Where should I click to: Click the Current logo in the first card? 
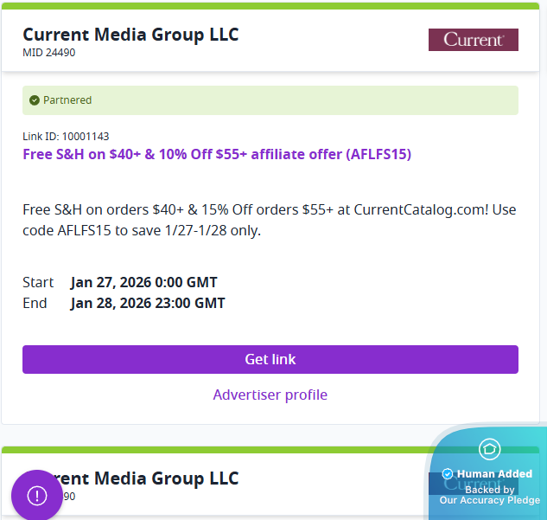pos(473,40)
